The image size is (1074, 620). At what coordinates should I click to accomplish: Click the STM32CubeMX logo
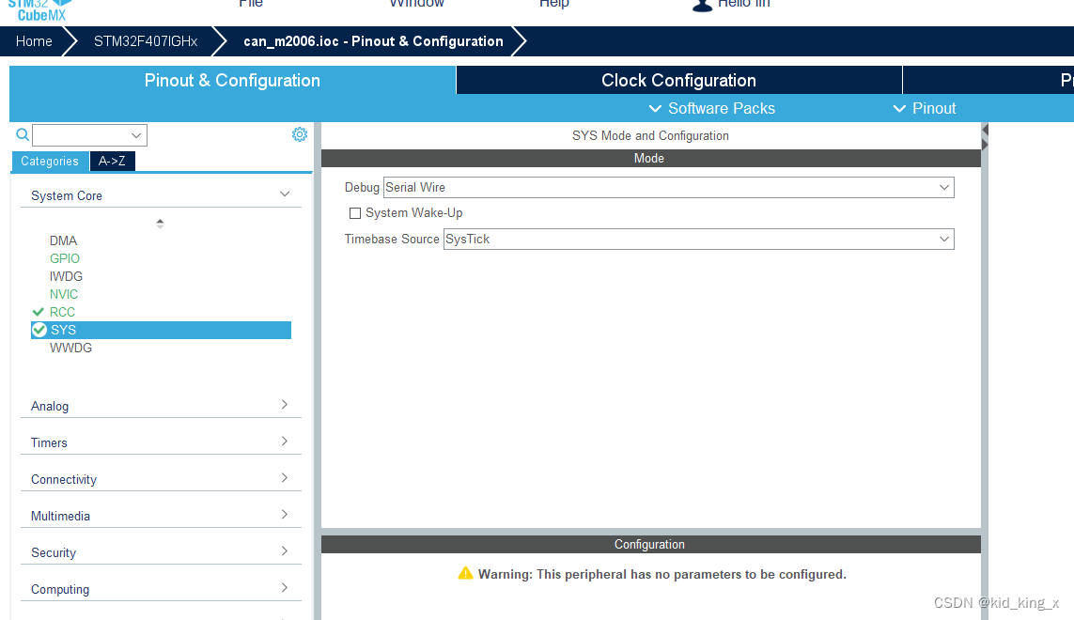point(39,9)
